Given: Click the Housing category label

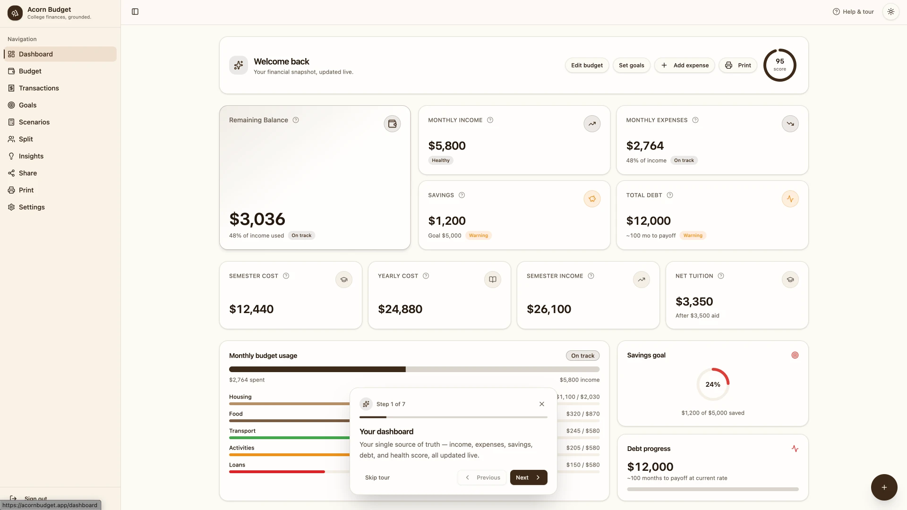Looking at the screenshot, I should pyautogui.click(x=240, y=397).
